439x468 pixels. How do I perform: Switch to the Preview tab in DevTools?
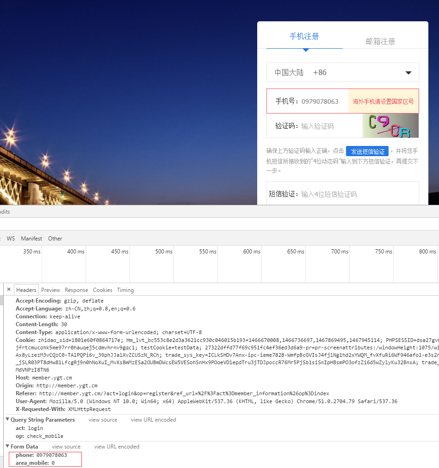[50, 290]
